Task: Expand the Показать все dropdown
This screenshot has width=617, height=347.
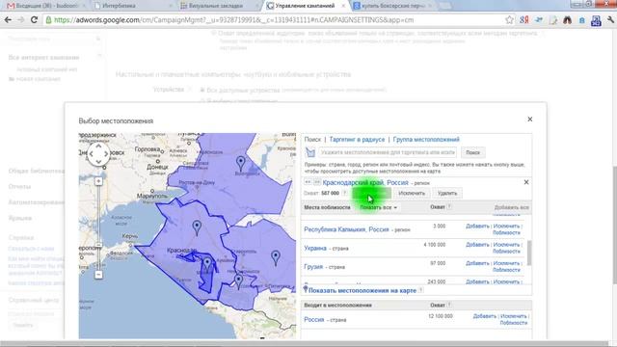Action: pyautogui.click(x=378, y=207)
